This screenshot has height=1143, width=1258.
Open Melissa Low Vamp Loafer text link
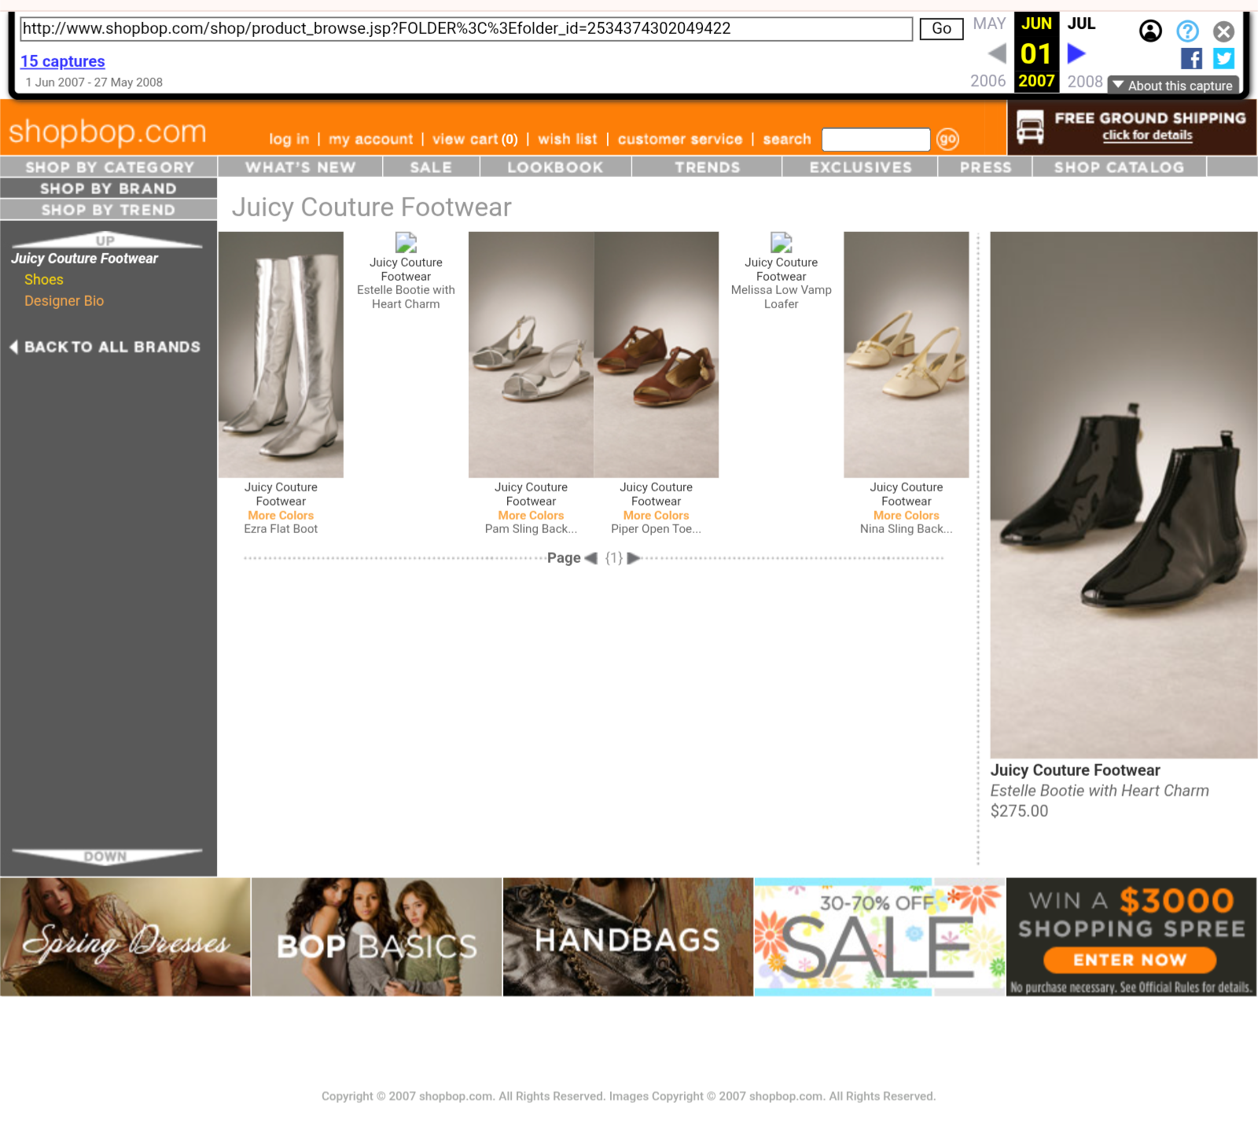pyautogui.click(x=781, y=297)
